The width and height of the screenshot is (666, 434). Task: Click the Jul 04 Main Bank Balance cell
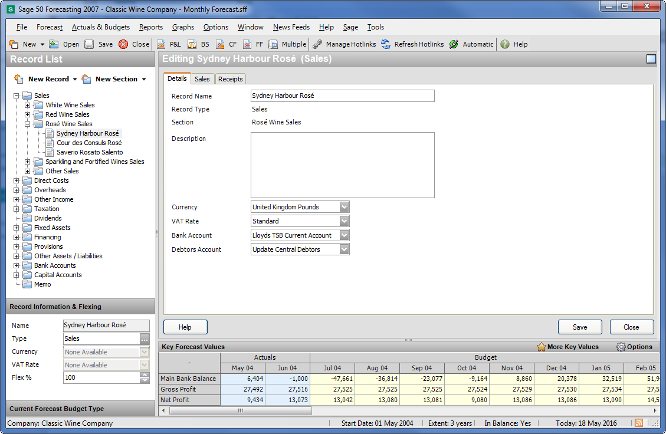click(x=332, y=379)
